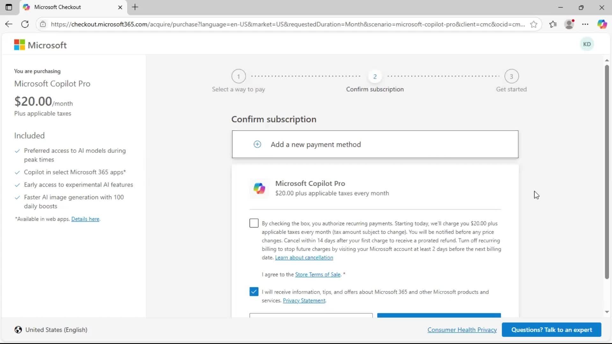Select step 1 Select a way to pay
This screenshot has height=344, width=612.
238,81
